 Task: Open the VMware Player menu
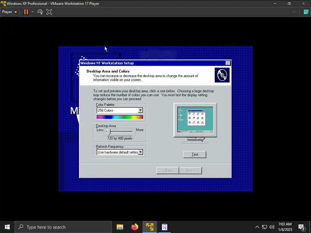(9, 12)
